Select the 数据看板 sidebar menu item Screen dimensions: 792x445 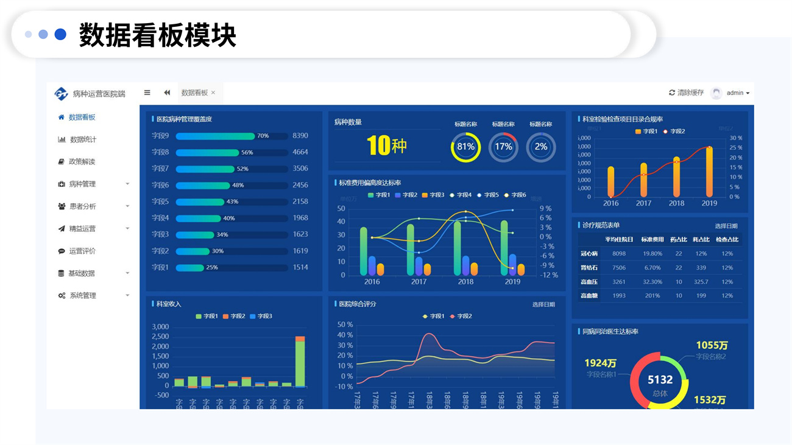(82, 117)
